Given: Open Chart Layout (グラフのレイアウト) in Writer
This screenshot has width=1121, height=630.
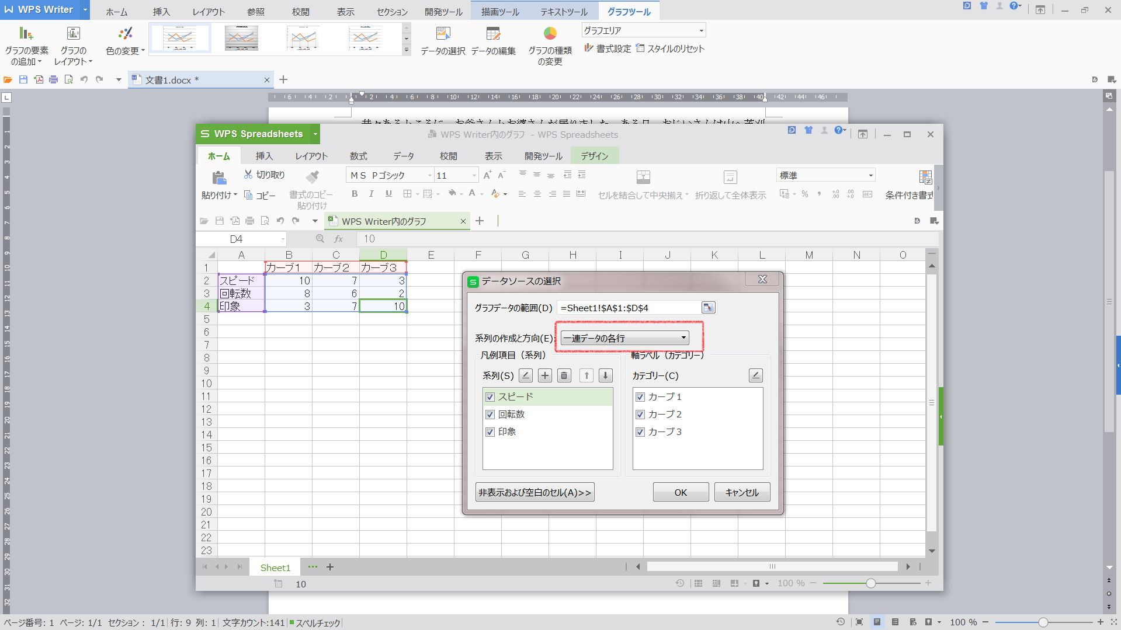Looking at the screenshot, I should [73, 47].
